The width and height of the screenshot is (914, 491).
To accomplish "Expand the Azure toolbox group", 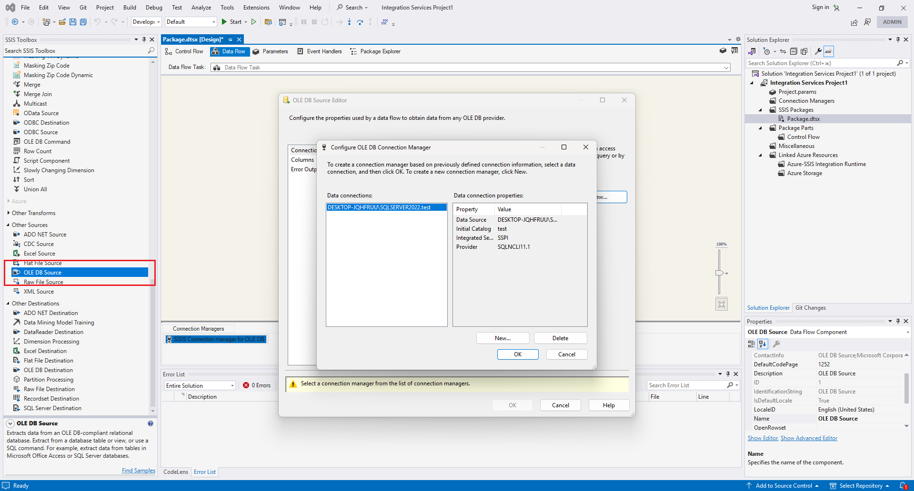I will point(8,201).
